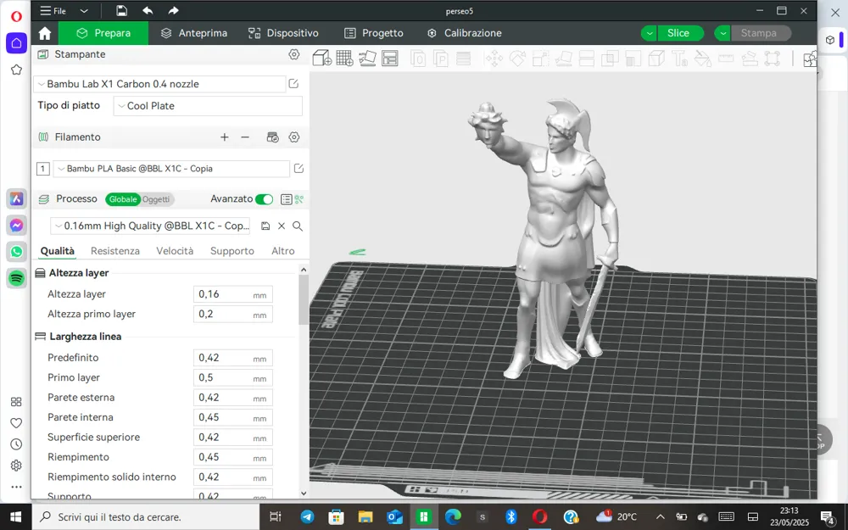Click the Stampa print button
Image resolution: width=848 pixels, height=530 pixels.
761,33
